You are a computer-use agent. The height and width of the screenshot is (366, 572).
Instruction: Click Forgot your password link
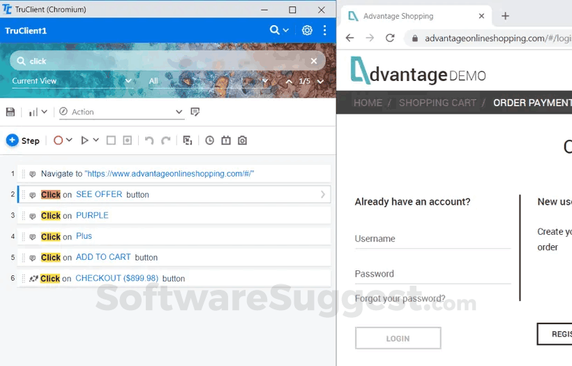(x=400, y=298)
